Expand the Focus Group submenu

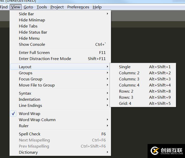[x=60, y=79]
